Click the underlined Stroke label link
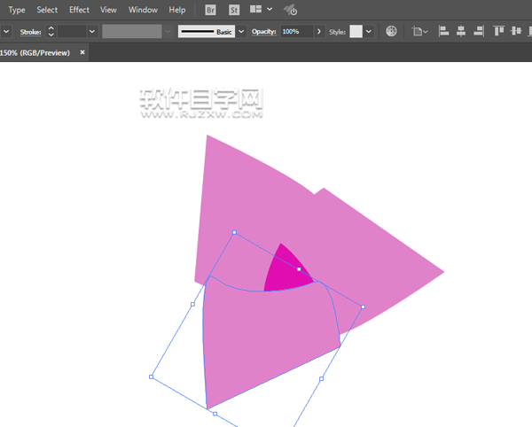The height and width of the screenshot is (427, 532). (28, 31)
